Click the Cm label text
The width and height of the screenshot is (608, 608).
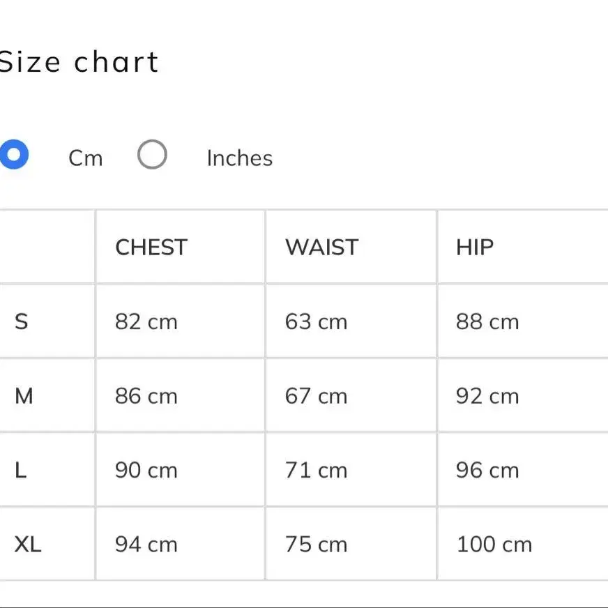pyautogui.click(x=86, y=158)
